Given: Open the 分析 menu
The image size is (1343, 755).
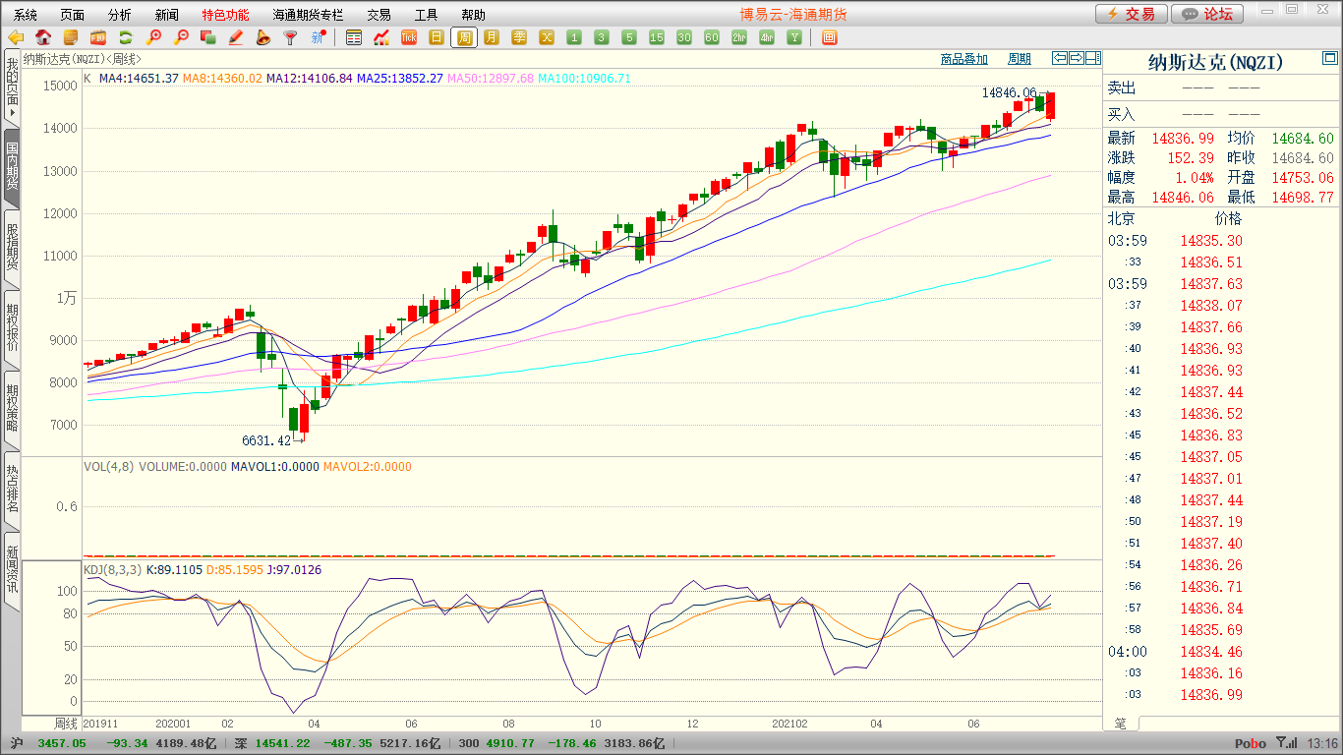Looking at the screenshot, I should pyautogui.click(x=120, y=15).
